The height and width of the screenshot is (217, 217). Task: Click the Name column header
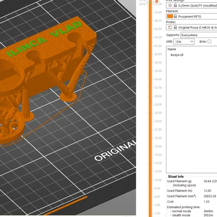coord(171,49)
